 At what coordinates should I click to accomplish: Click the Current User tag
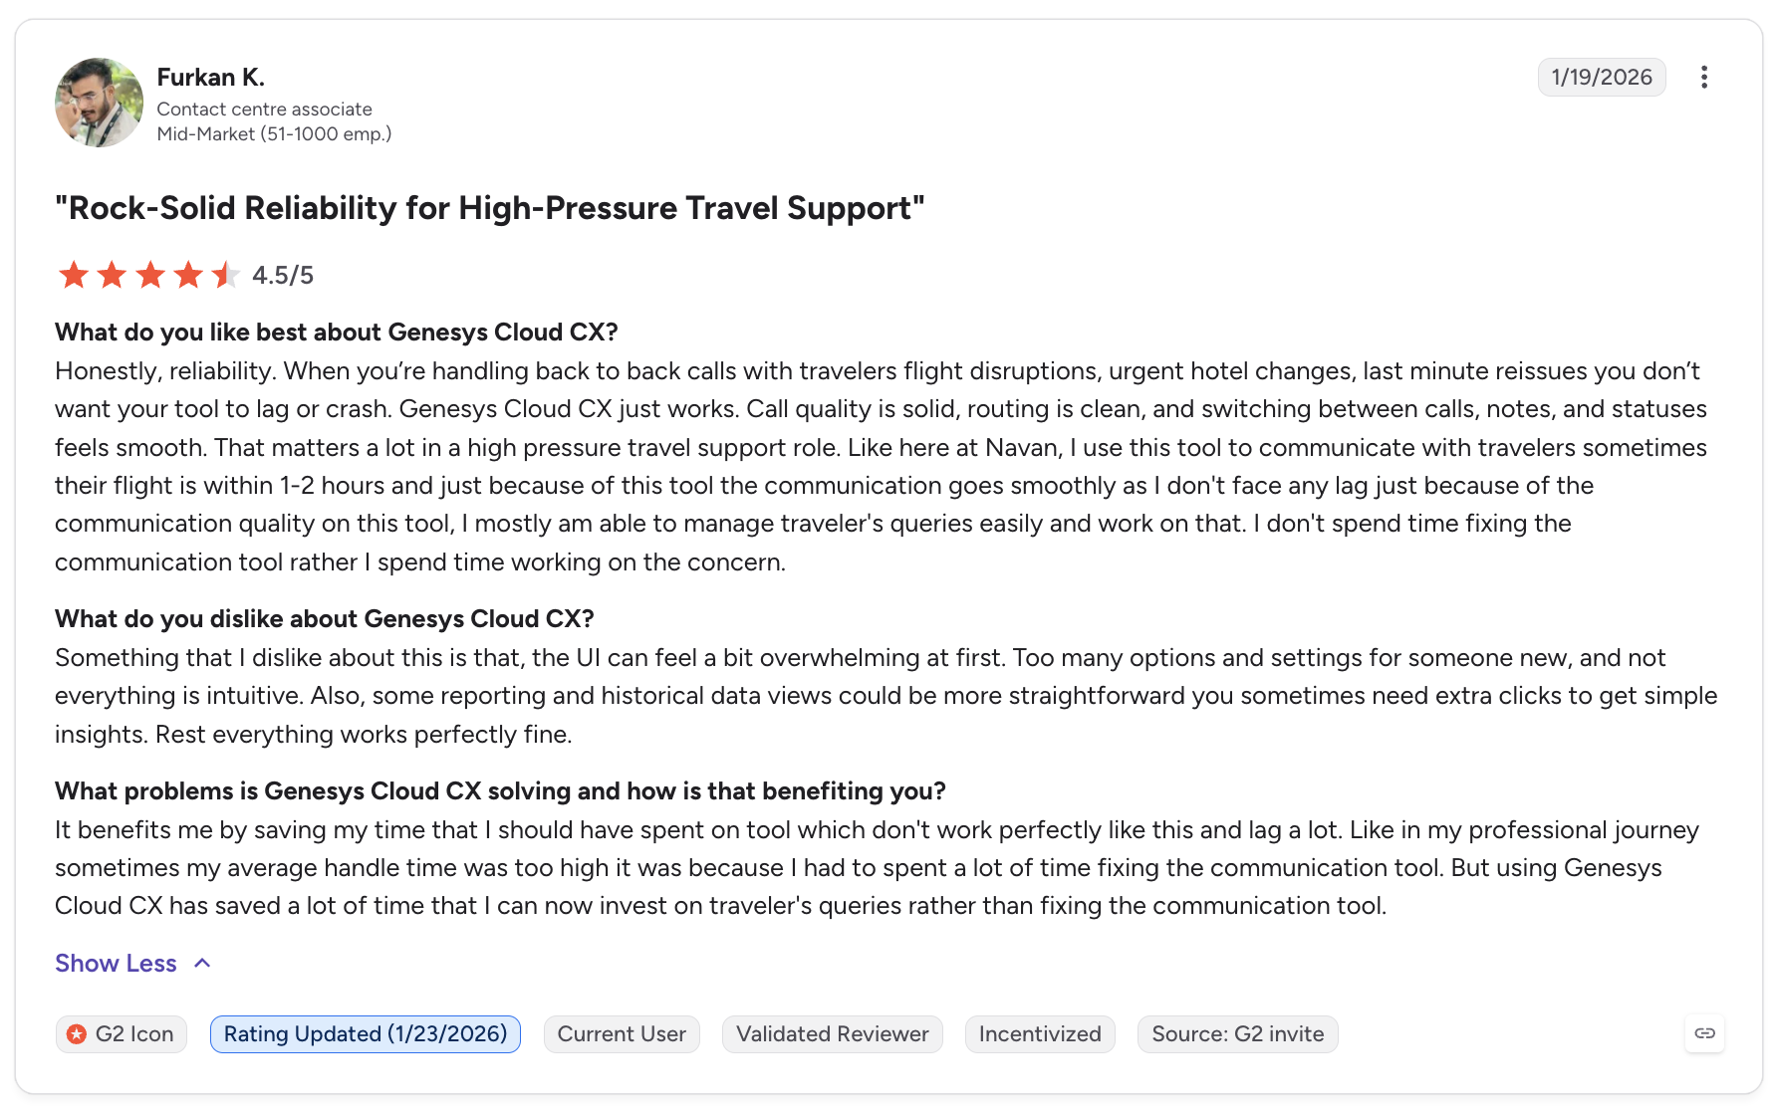coord(622,1034)
